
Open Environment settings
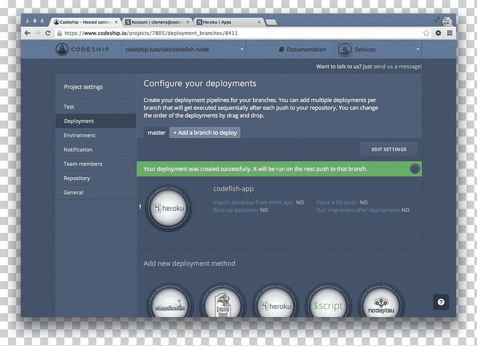click(95, 136)
